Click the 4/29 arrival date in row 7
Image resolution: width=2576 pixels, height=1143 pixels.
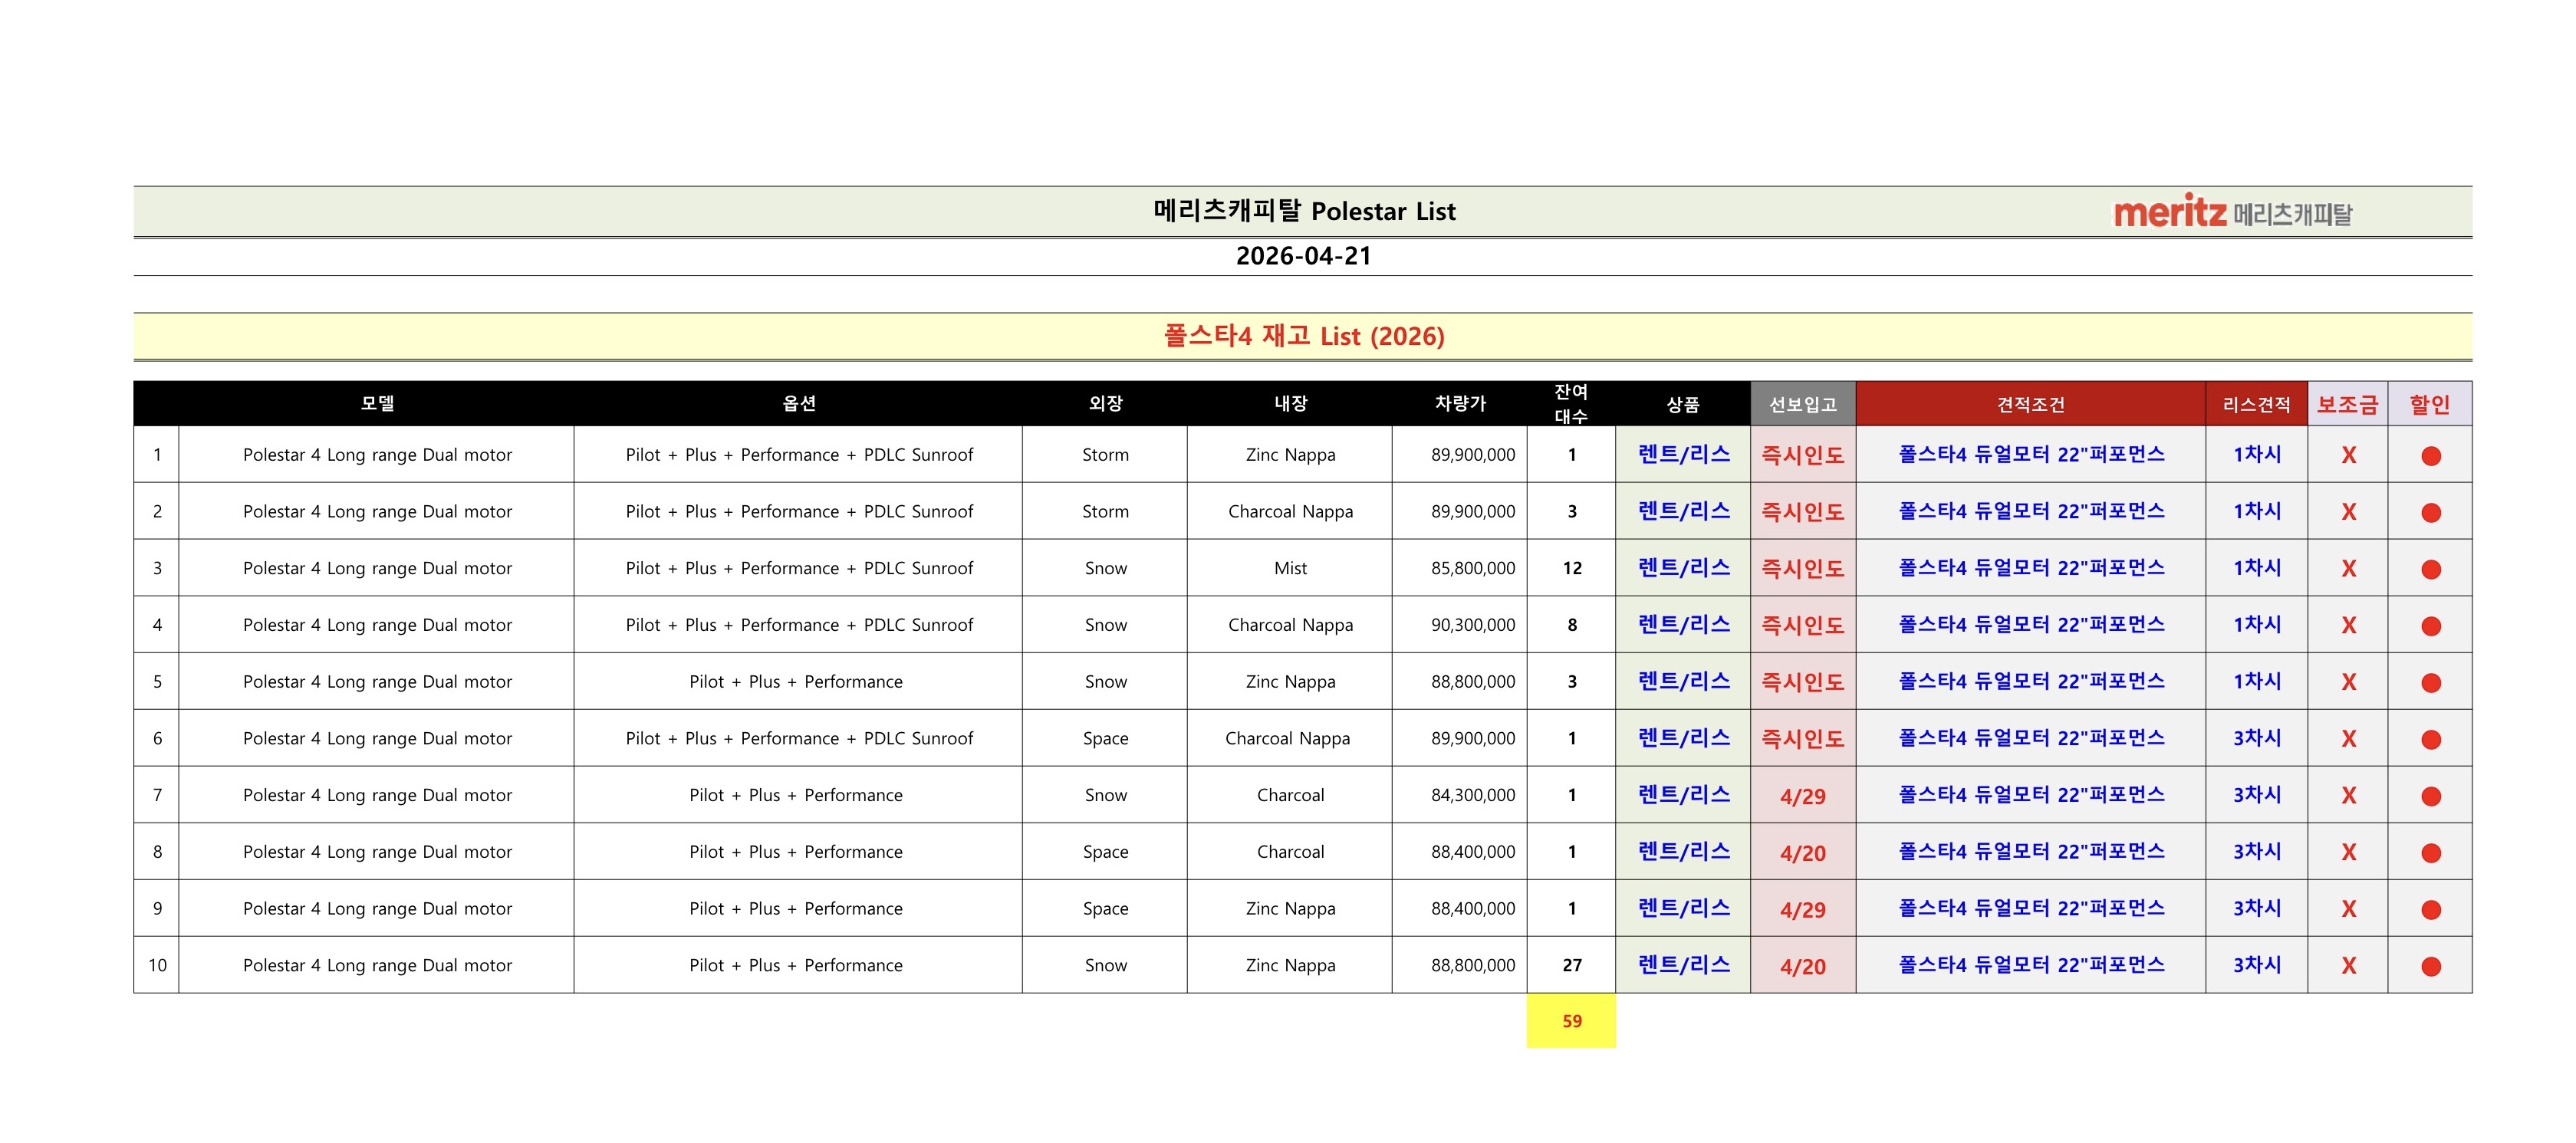1802,796
